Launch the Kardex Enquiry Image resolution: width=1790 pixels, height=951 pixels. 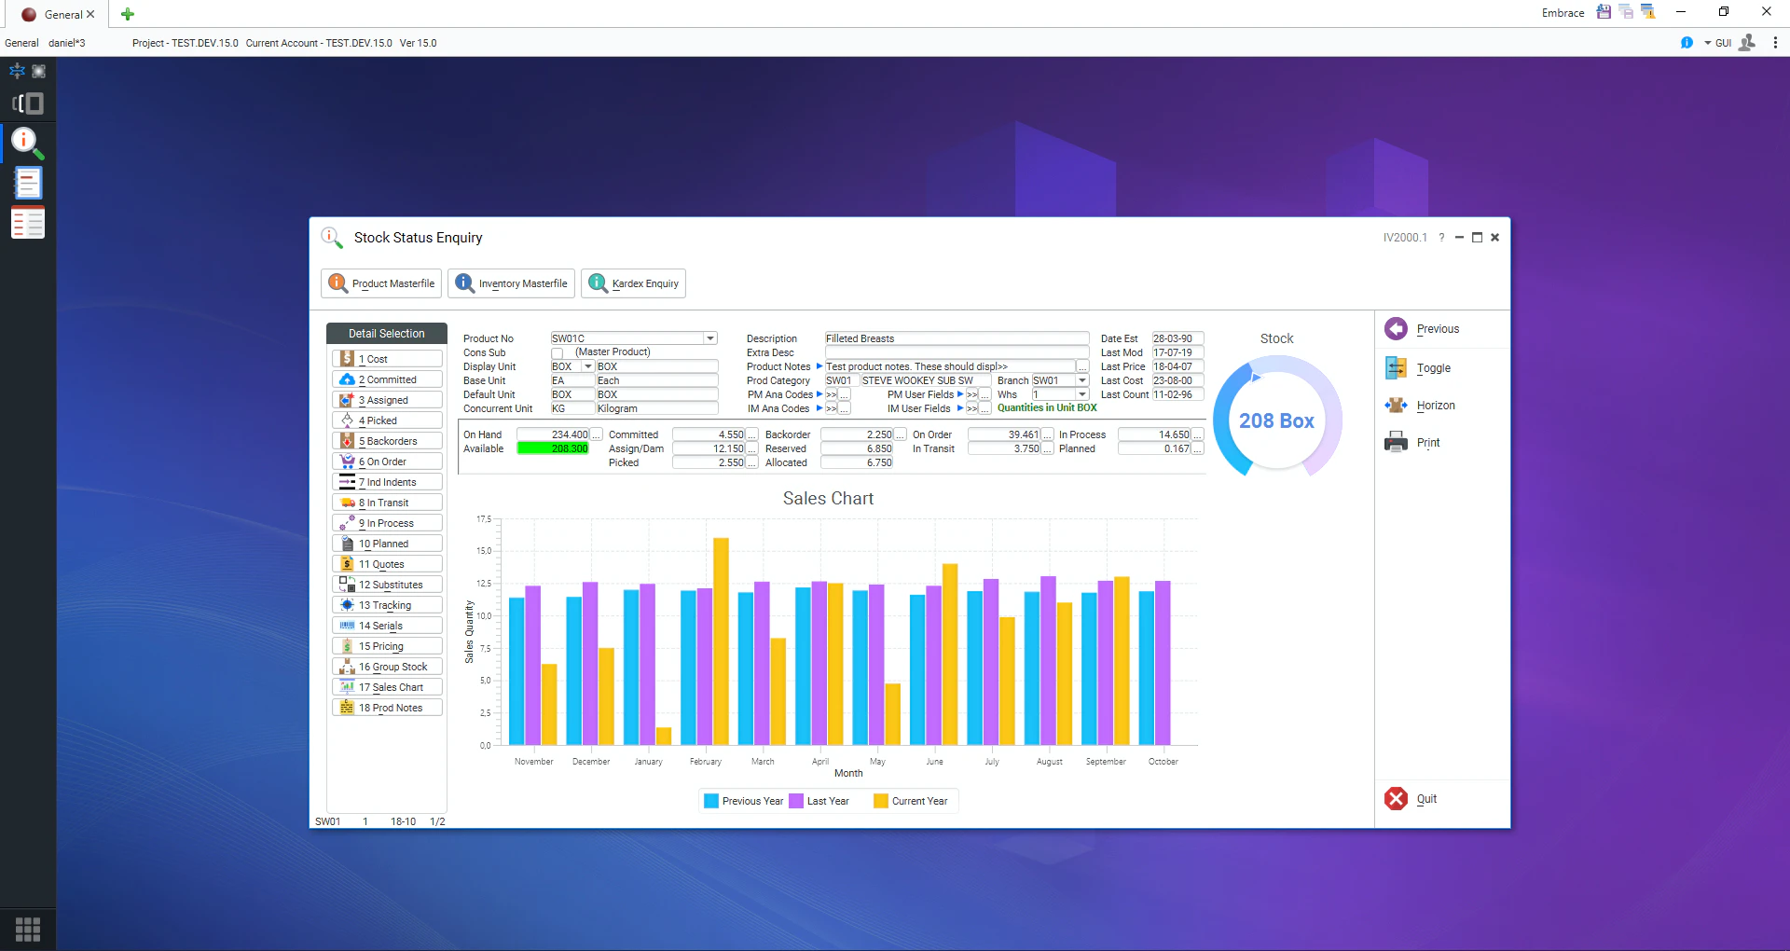(x=633, y=283)
